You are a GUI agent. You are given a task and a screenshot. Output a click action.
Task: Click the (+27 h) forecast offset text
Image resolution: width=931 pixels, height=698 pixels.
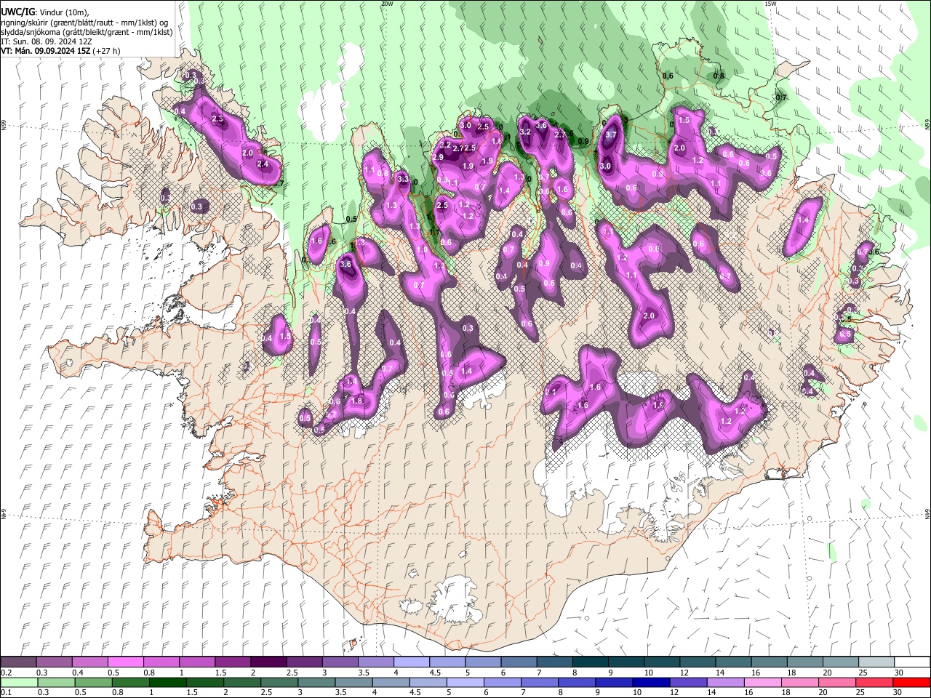tap(106, 51)
